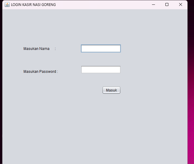Click the "Masukan Password :" label text

(40, 72)
